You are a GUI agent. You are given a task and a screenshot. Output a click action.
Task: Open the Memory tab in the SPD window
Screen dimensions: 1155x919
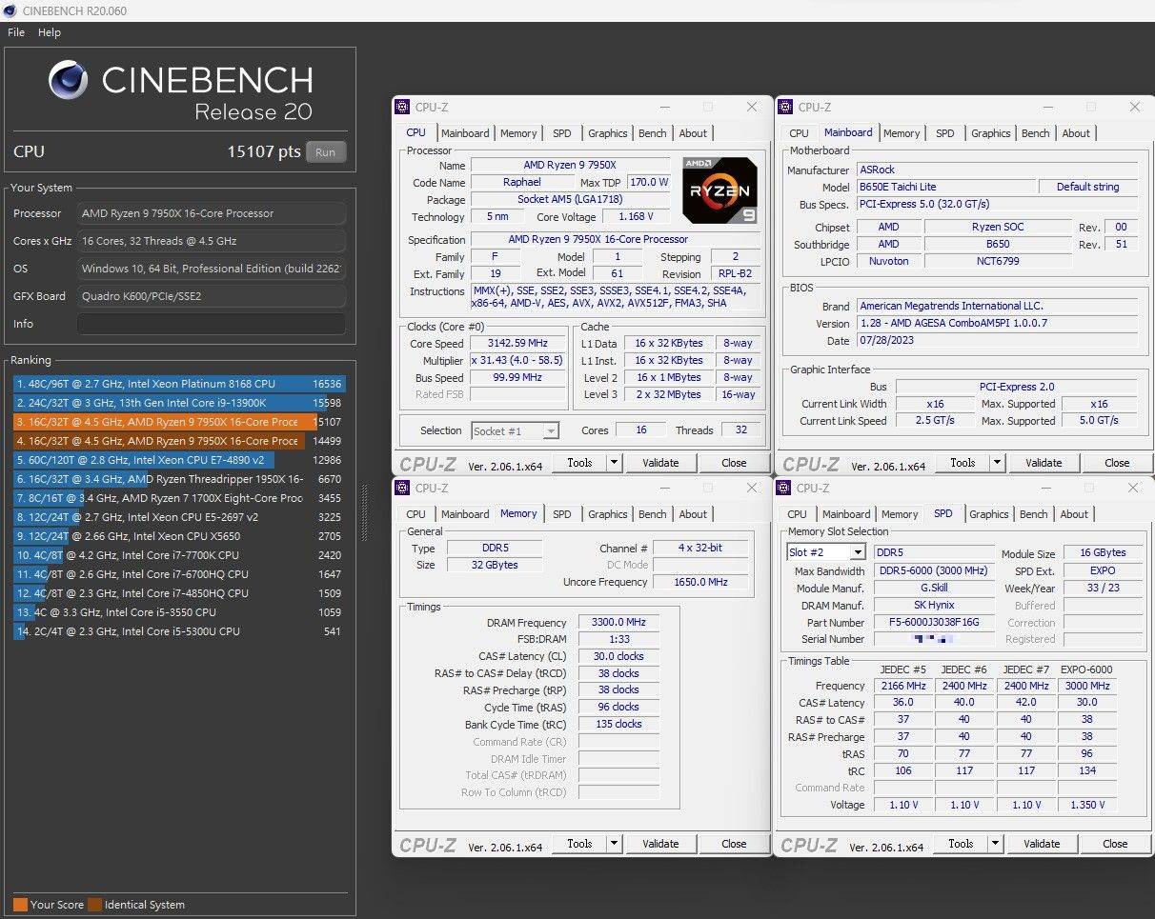point(899,513)
